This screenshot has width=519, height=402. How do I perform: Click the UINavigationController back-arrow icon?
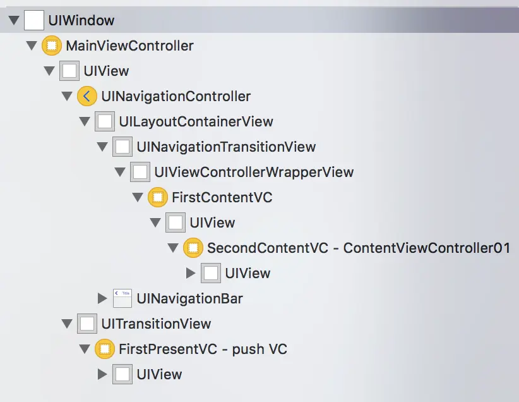click(87, 96)
